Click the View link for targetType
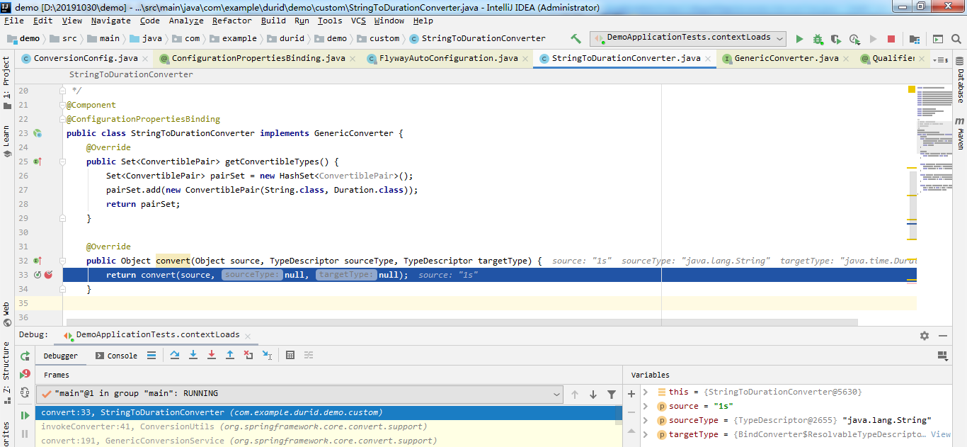Viewport: 967px width, 447px height. (941, 434)
